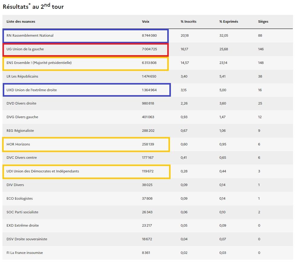297x263 pixels.
Task: Select the "HOR Horizons" label
Action: tap(18, 144)
